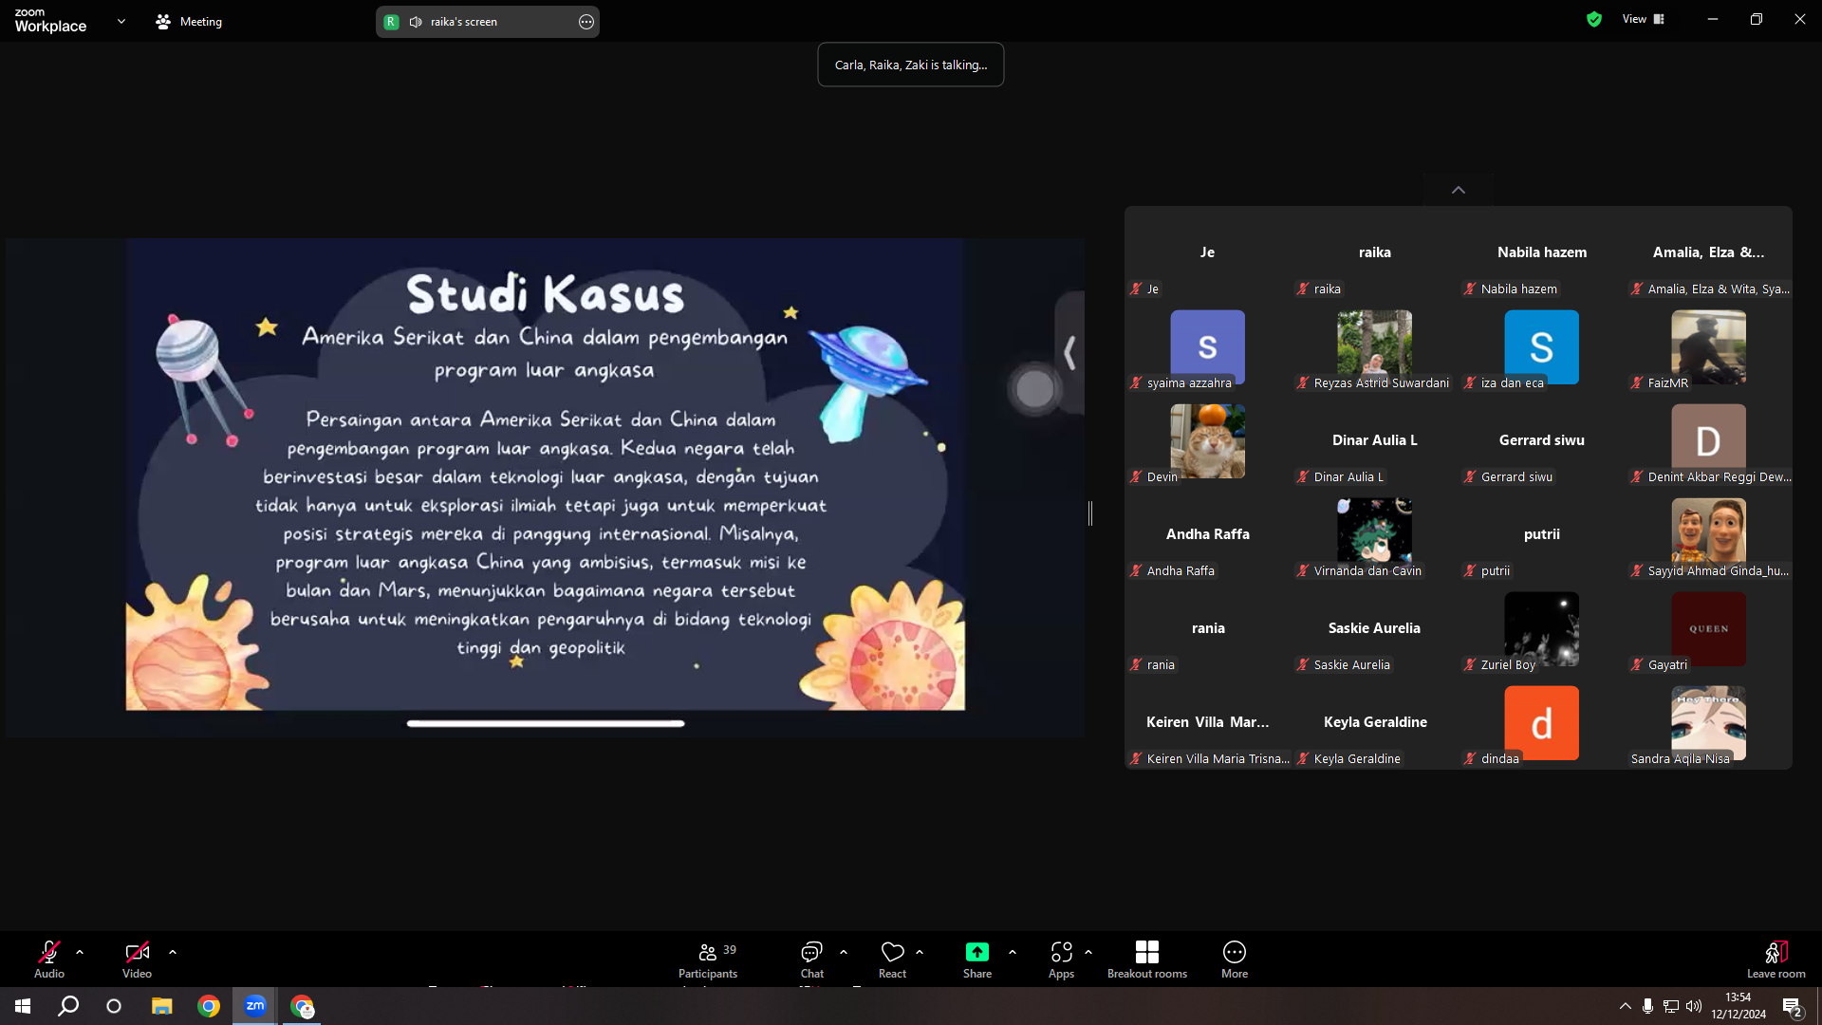Viewport: 1822px width, 1025px height.
Task: Open Breakout rooms
Action: 1147,959
